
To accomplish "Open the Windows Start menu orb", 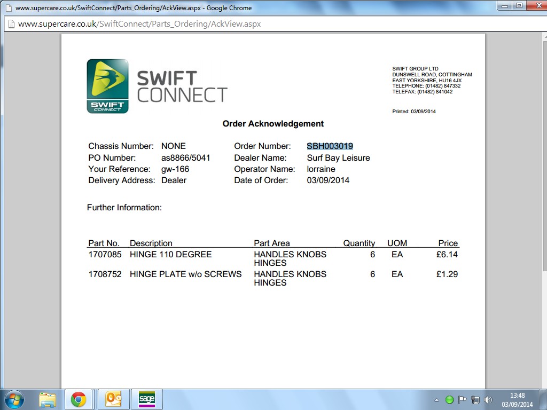I will click(x=14, y=399).
